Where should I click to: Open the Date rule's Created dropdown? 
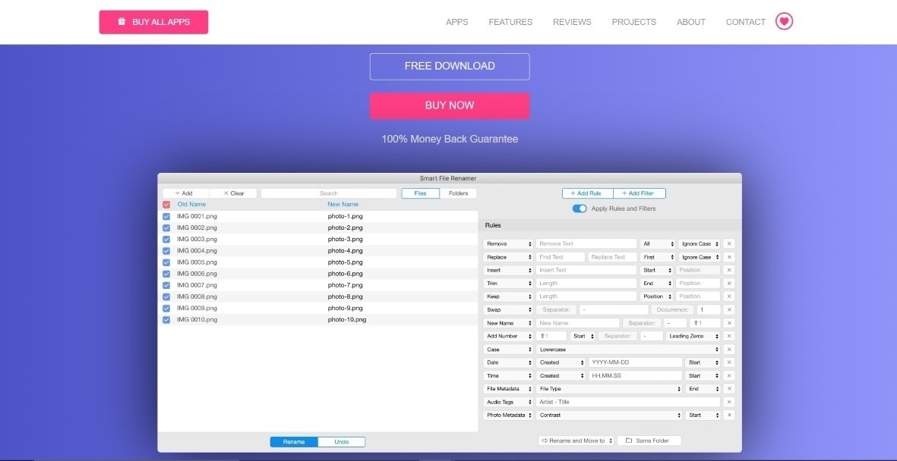coord(561,362)
